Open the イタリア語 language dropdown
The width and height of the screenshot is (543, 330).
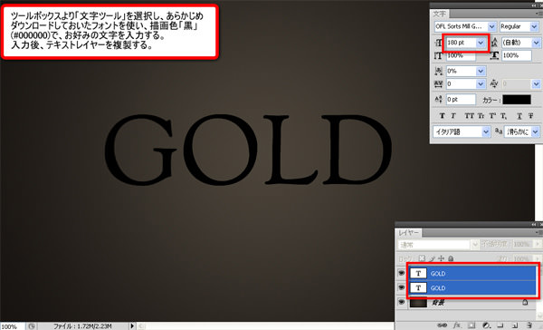coord(486,131)
